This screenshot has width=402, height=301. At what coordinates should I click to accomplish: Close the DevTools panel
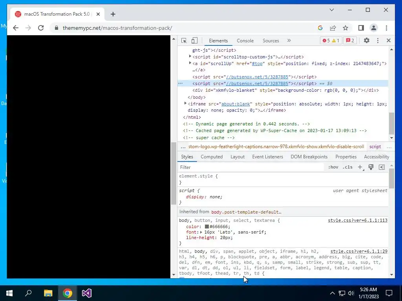(x=389, y=40)
